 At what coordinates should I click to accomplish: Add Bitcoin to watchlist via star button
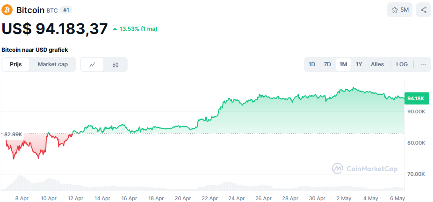[400, 10]
